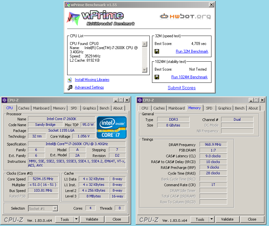Click Tools button in right CPU-Z window
269x226 pixels.
200,219
